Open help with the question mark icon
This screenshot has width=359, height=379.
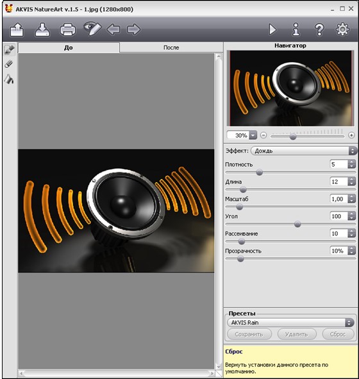pos(319,29)
